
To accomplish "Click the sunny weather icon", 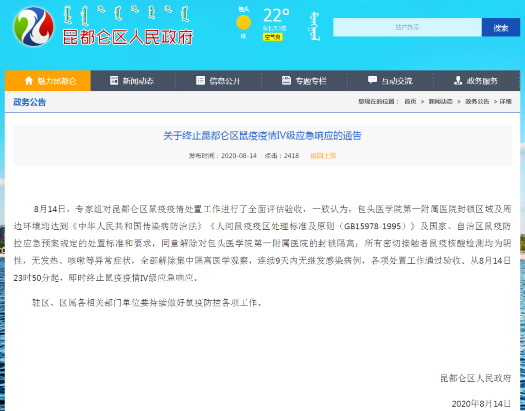I will [x=244, y=22].
